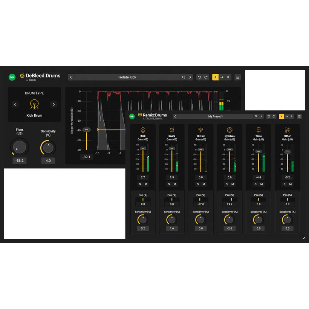The image size is (309, 309).
Task: Click the DeBleed Sensitivity (%) knob
Action: coord(48,148)
